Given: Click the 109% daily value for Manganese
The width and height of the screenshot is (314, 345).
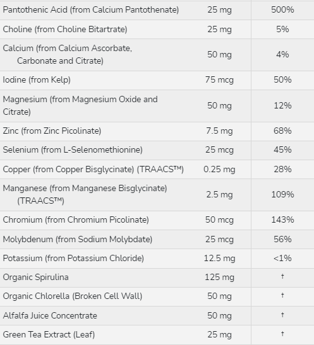Looking at the screenshot, I should [282, 194].
